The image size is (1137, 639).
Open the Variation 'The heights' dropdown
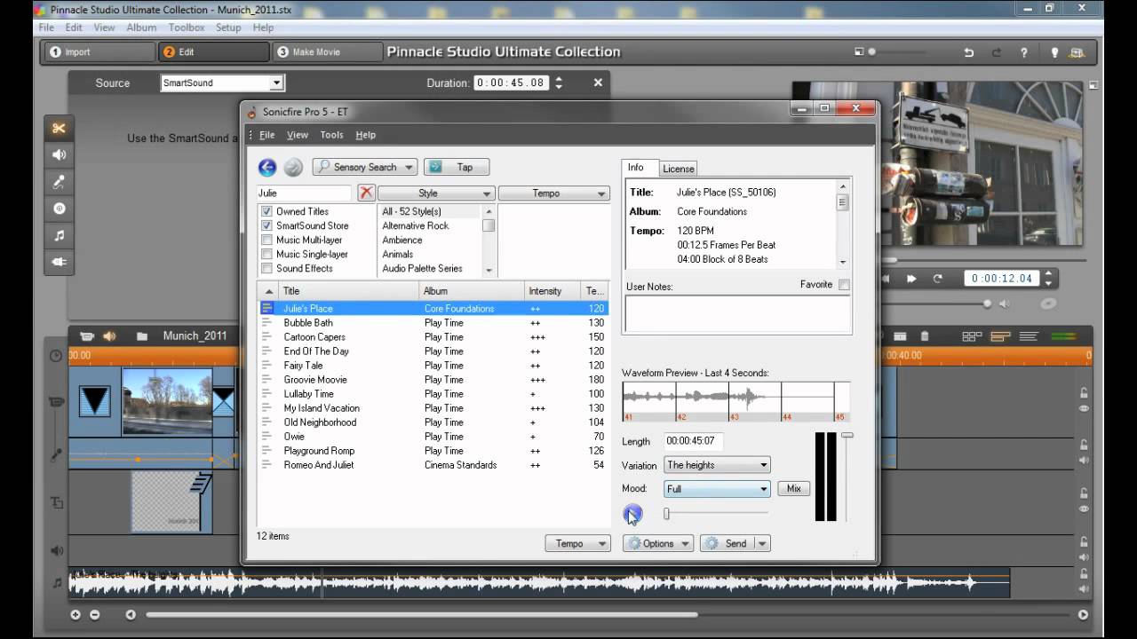(x=717, y=465)
